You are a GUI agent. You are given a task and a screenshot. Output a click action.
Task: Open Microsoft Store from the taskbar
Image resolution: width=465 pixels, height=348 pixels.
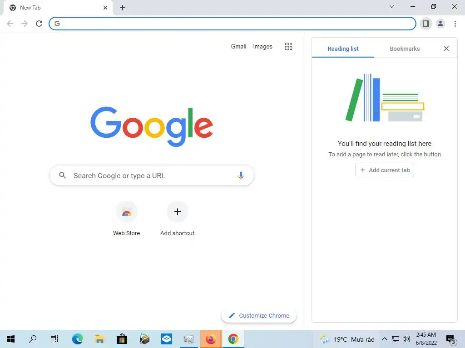click(x=122, y=339)
